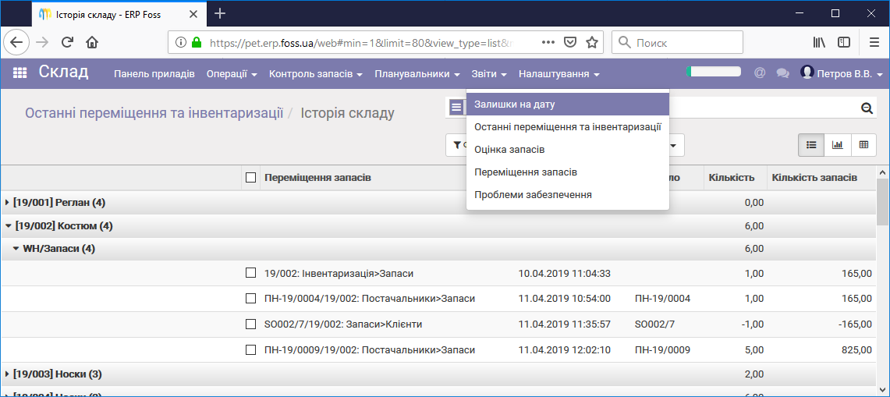Focus the Поиск browser search field

click(x=677, y=42)
